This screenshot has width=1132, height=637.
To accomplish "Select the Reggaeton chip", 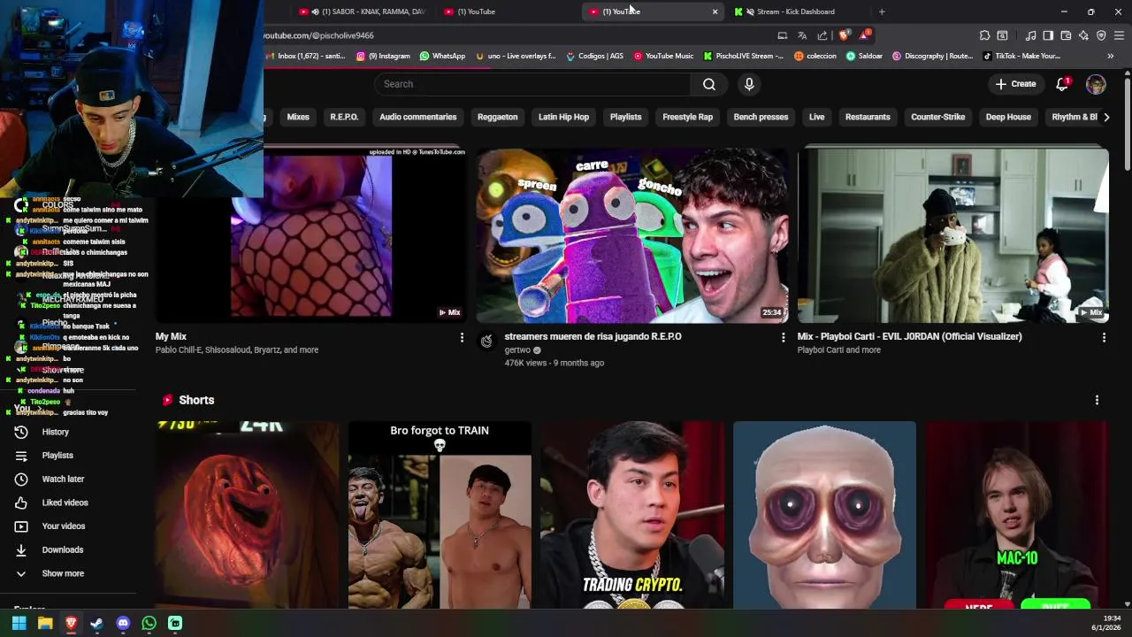I will pos(498,117).
